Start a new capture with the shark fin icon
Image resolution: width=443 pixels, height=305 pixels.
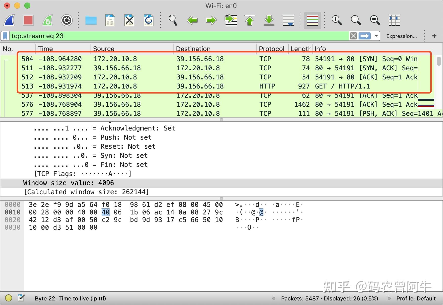click(x=9, y=20)
